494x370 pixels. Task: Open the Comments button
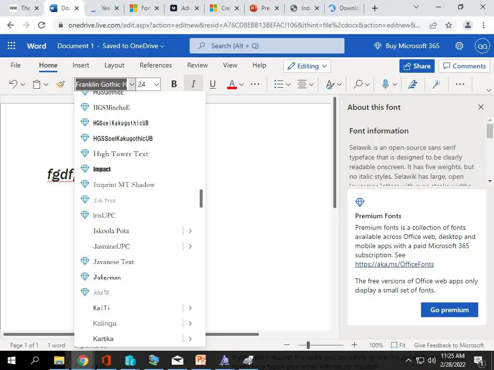pos(465,66)
